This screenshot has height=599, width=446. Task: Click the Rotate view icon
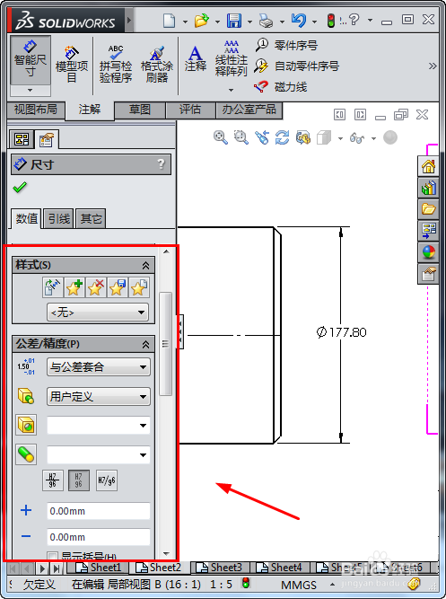click(x=282, y=137)
